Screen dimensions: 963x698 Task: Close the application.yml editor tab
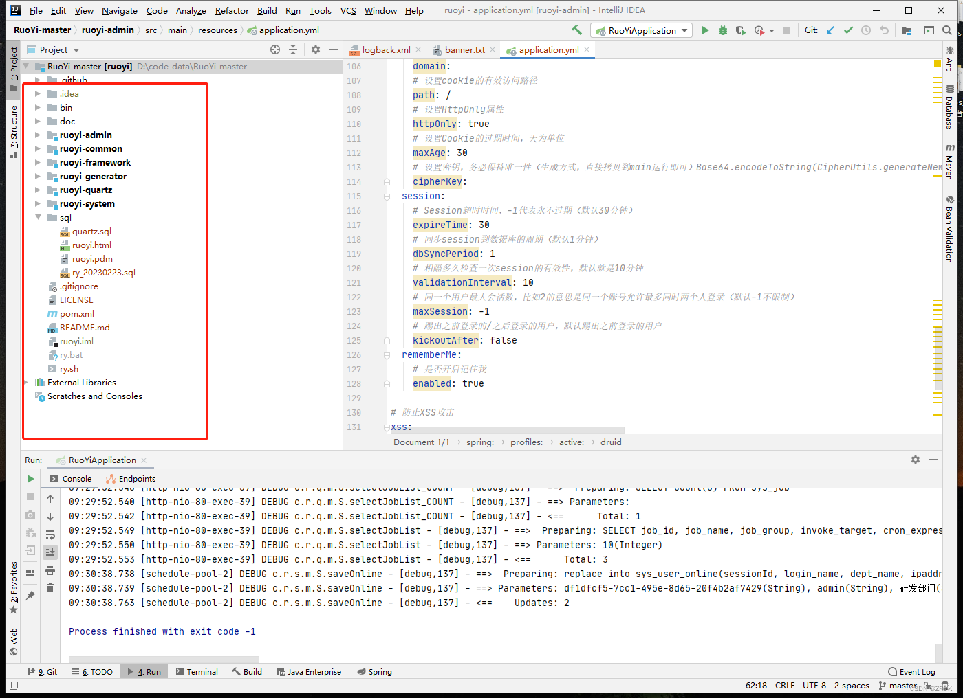pyautogui.click(x=587, y=49)
